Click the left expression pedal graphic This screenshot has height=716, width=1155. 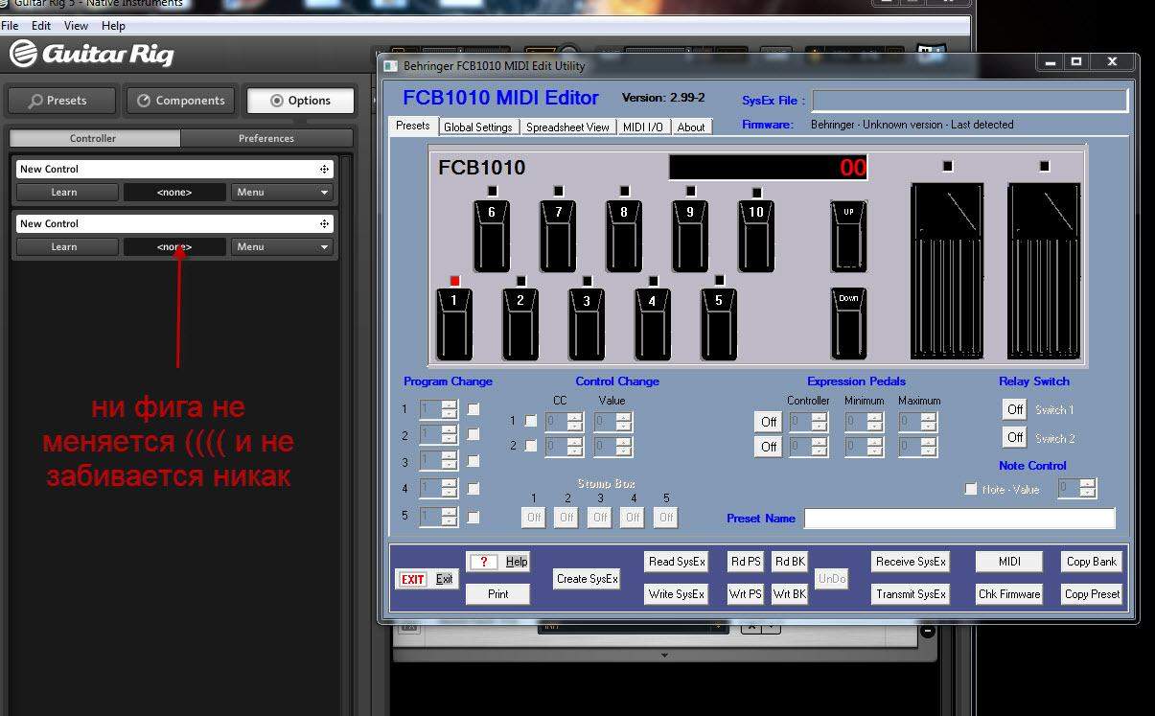tap(947, 271)
